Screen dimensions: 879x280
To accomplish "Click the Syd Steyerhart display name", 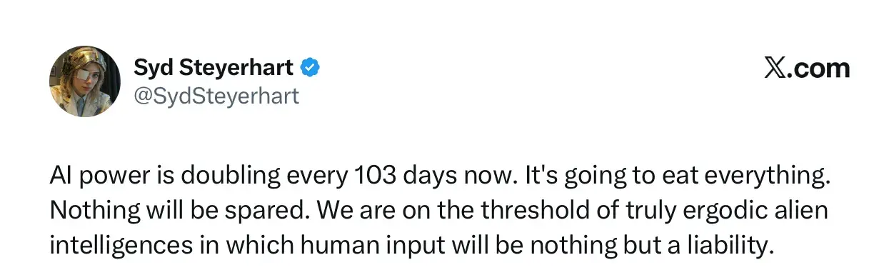I will (214, 68).
